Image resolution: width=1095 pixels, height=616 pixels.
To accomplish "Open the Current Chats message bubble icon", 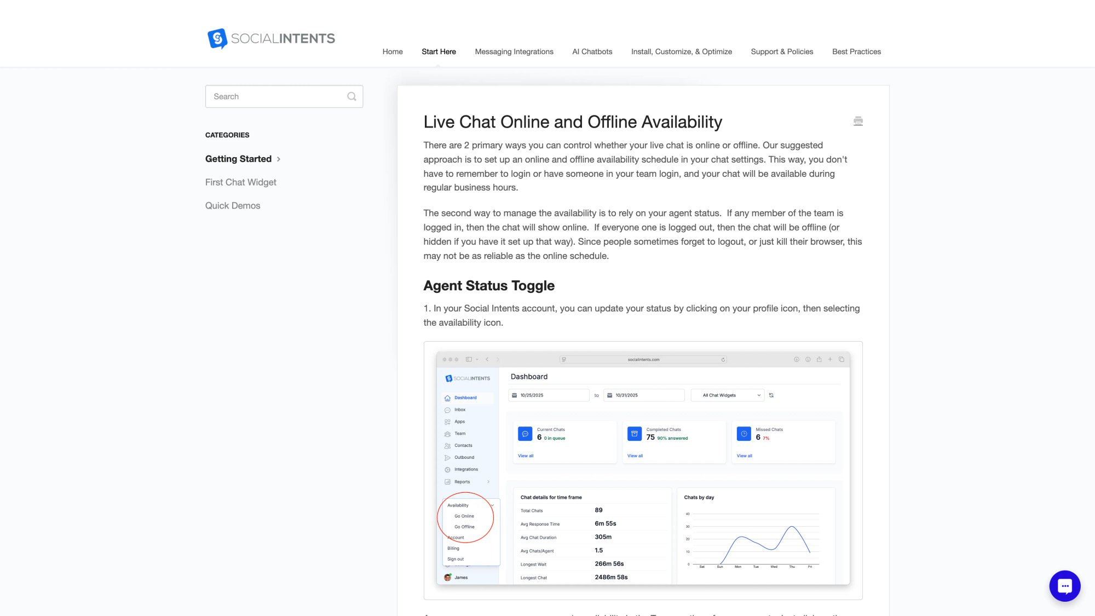I will point(525,434).
